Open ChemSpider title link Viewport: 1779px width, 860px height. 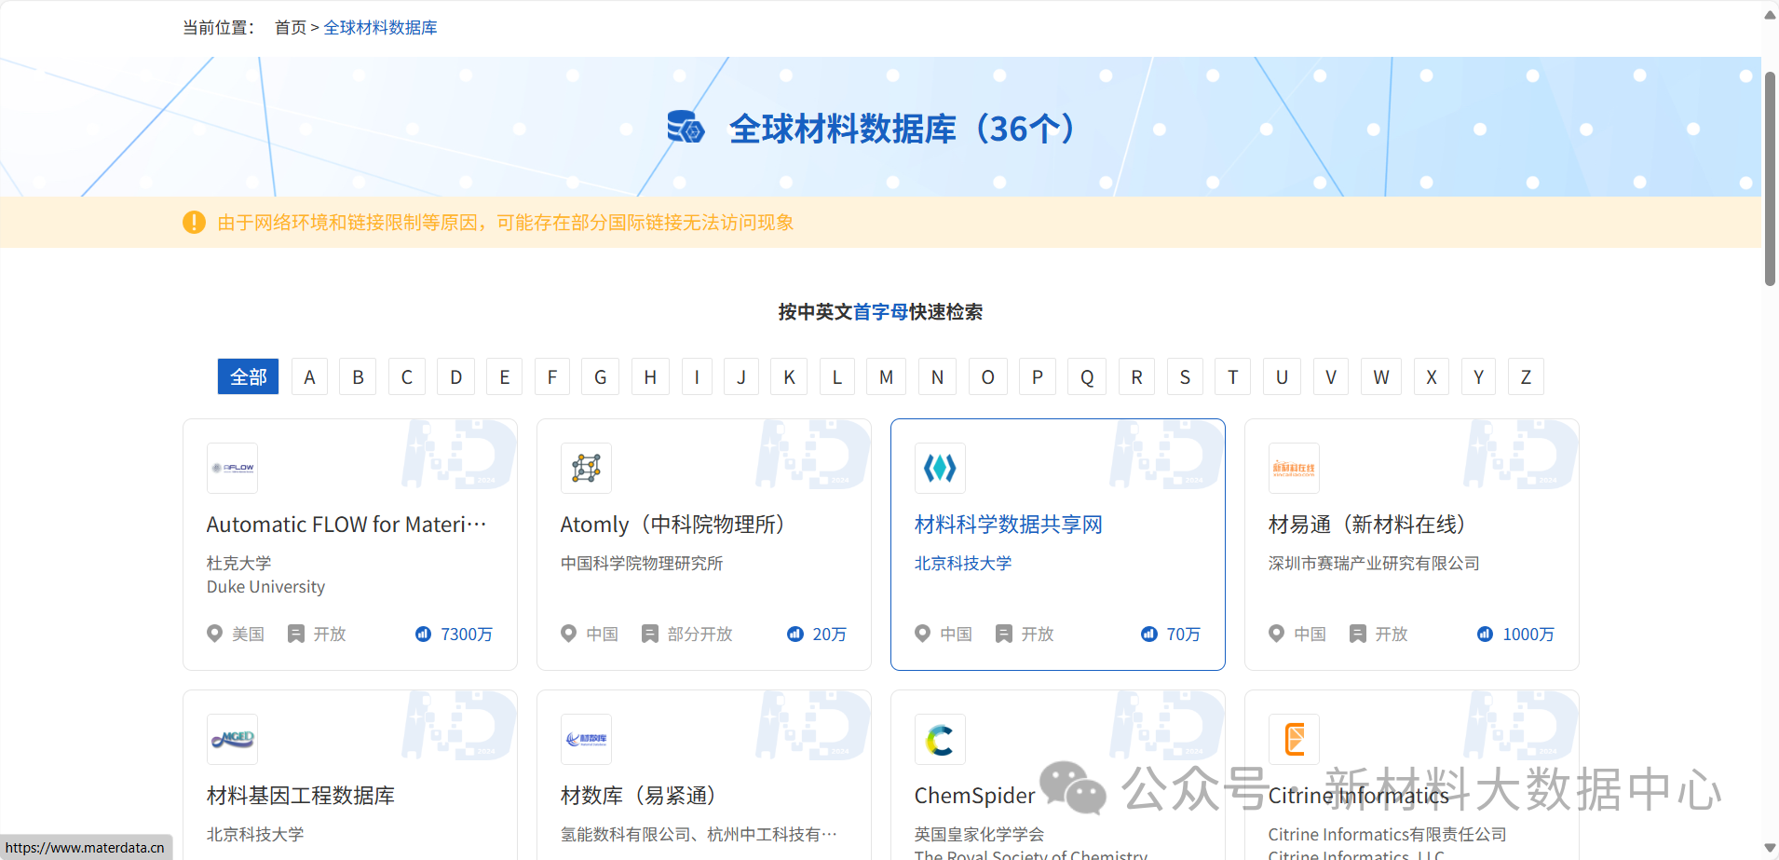coord(975,796)
